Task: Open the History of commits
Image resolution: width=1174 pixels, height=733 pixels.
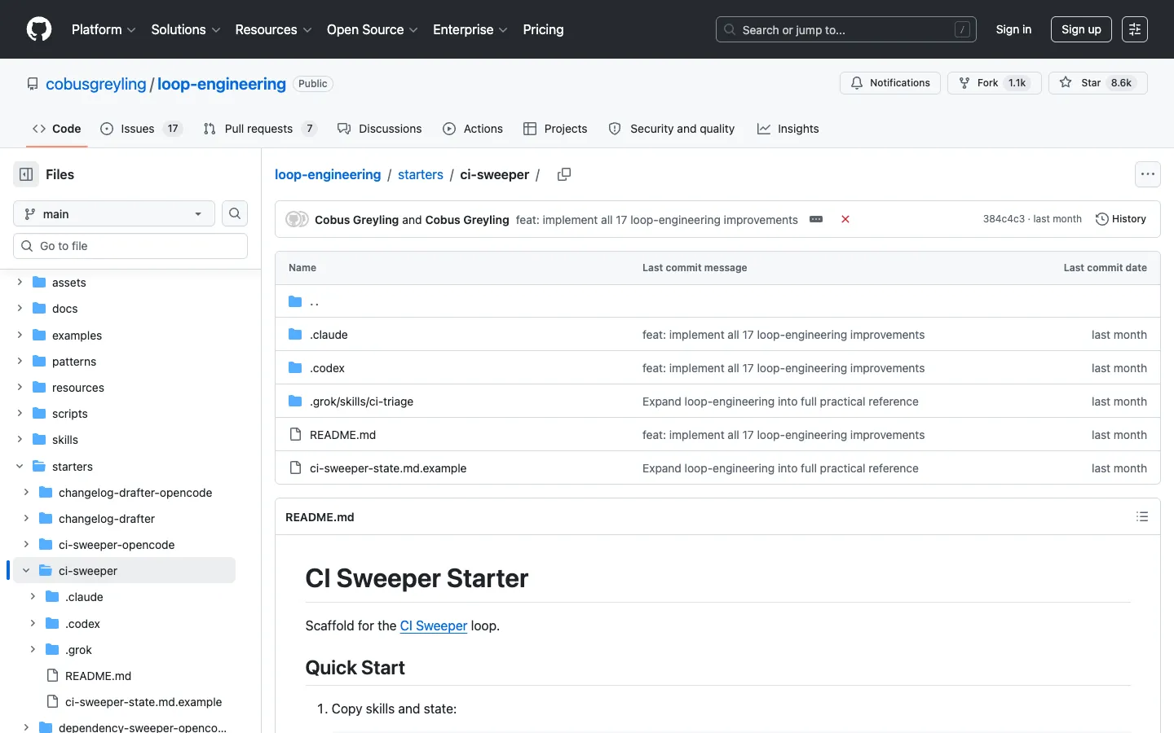Action: [x=1121, y=219]
